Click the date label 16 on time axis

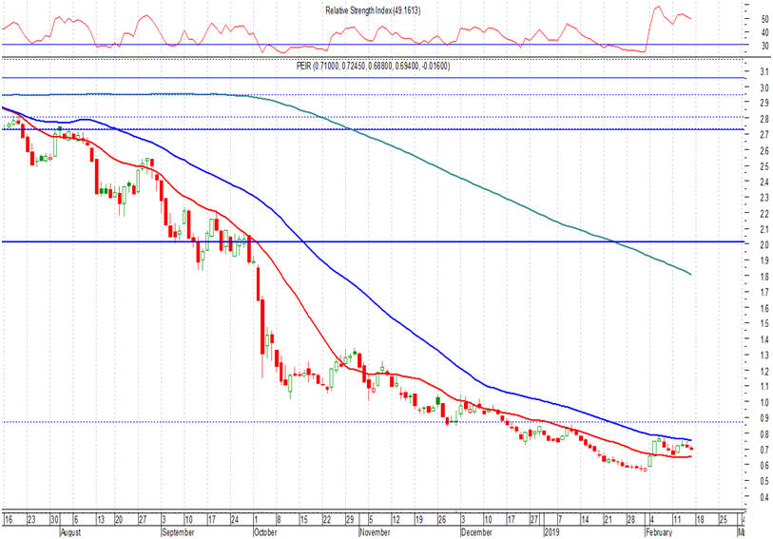tap(9, 520)
